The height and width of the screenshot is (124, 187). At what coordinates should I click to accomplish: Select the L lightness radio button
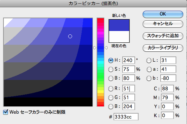(149, 60)
